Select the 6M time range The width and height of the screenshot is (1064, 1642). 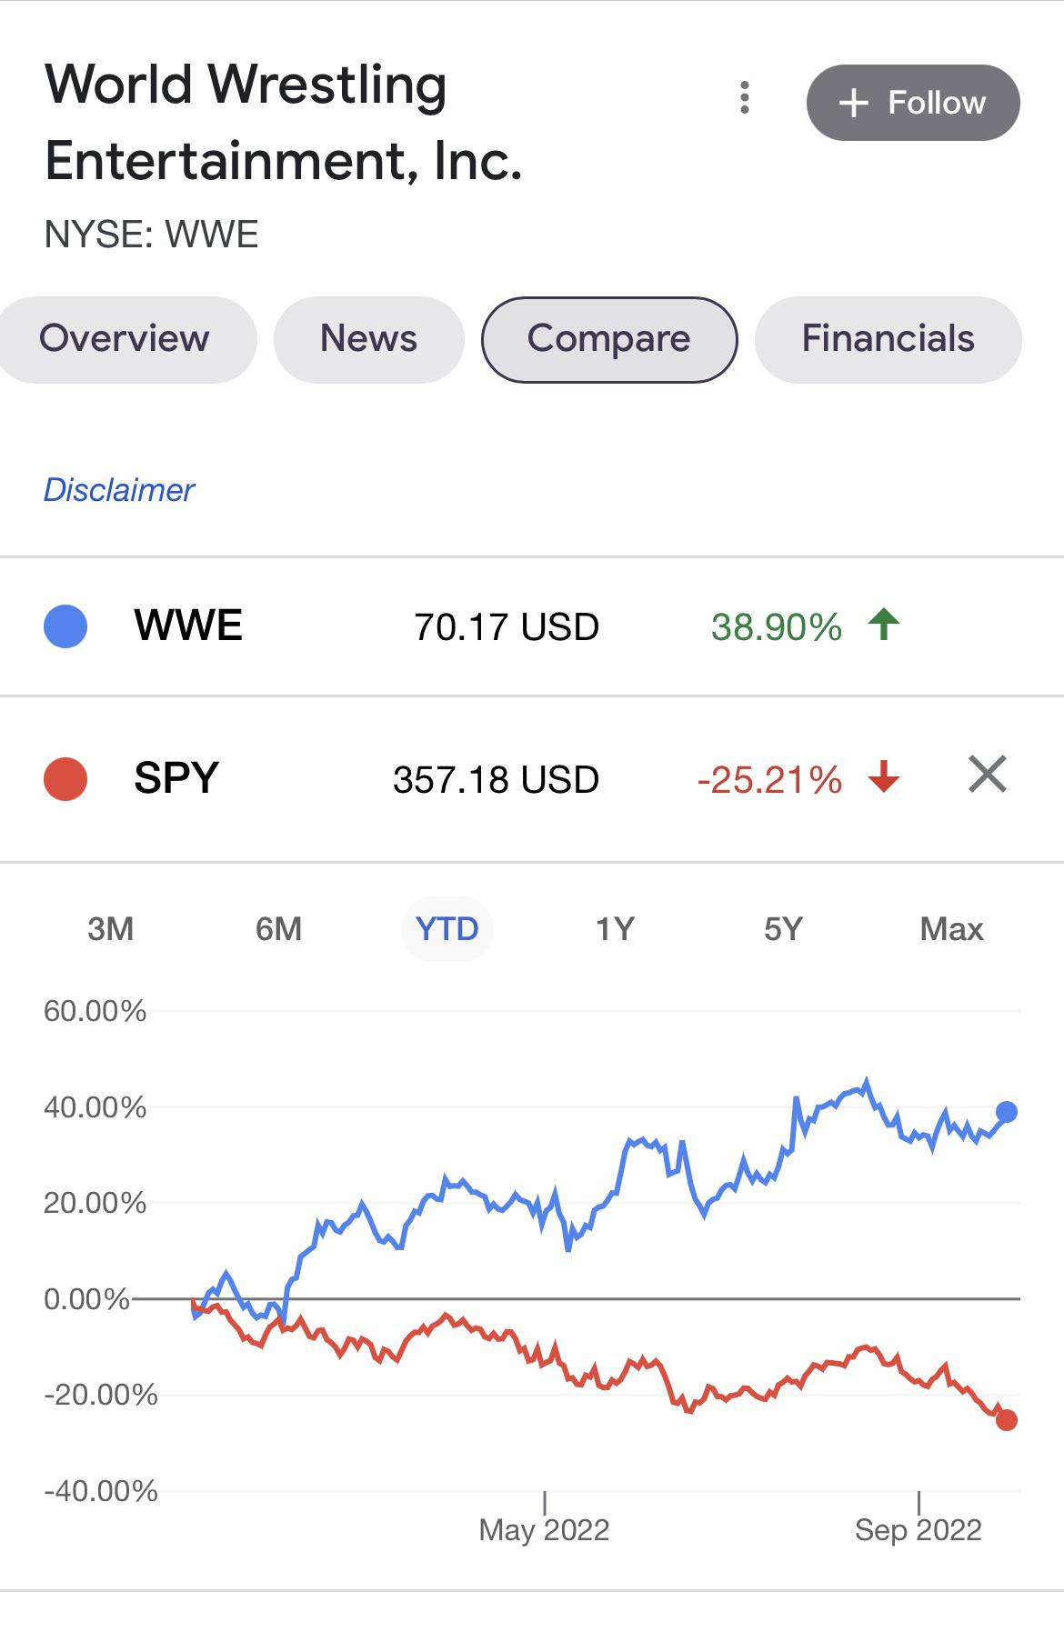278,929
